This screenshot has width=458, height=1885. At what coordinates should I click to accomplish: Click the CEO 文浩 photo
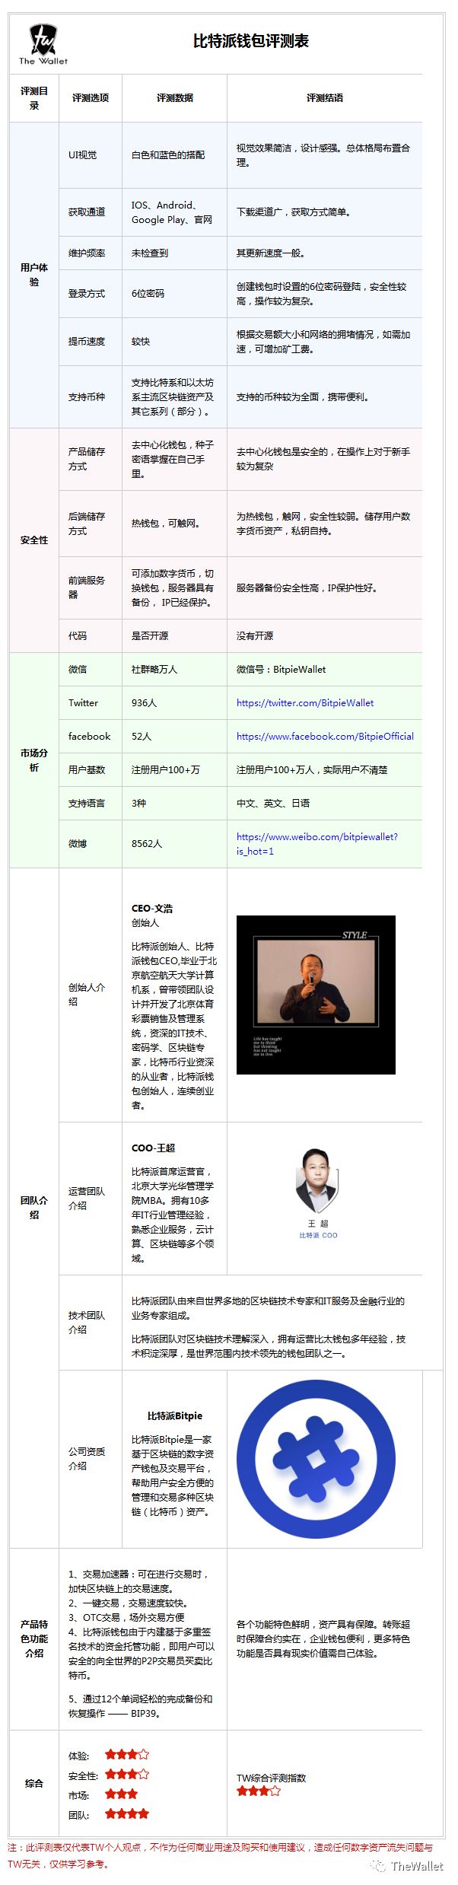(x=316, y=995)
